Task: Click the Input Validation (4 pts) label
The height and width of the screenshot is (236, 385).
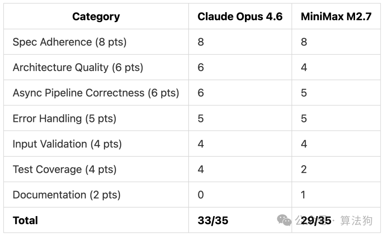Action: tap(67, 144)
